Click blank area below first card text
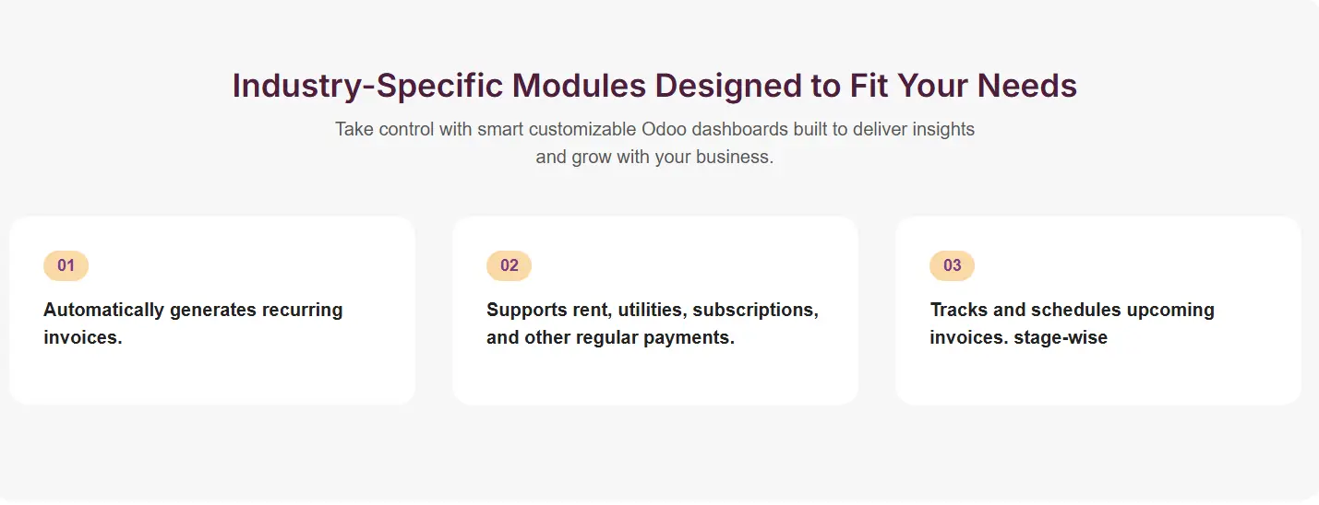The image size is (1319, 505). (211, 378)
